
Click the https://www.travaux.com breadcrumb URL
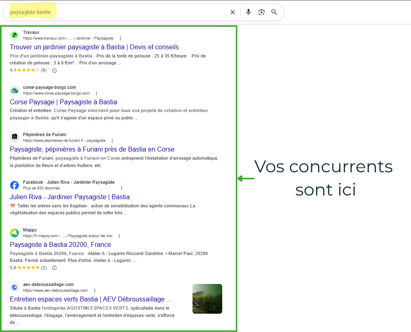point(68,38)
